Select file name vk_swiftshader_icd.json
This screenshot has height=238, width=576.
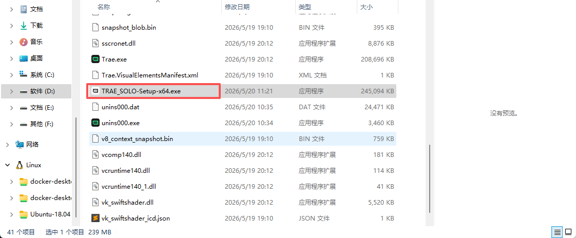coord(136,218)
